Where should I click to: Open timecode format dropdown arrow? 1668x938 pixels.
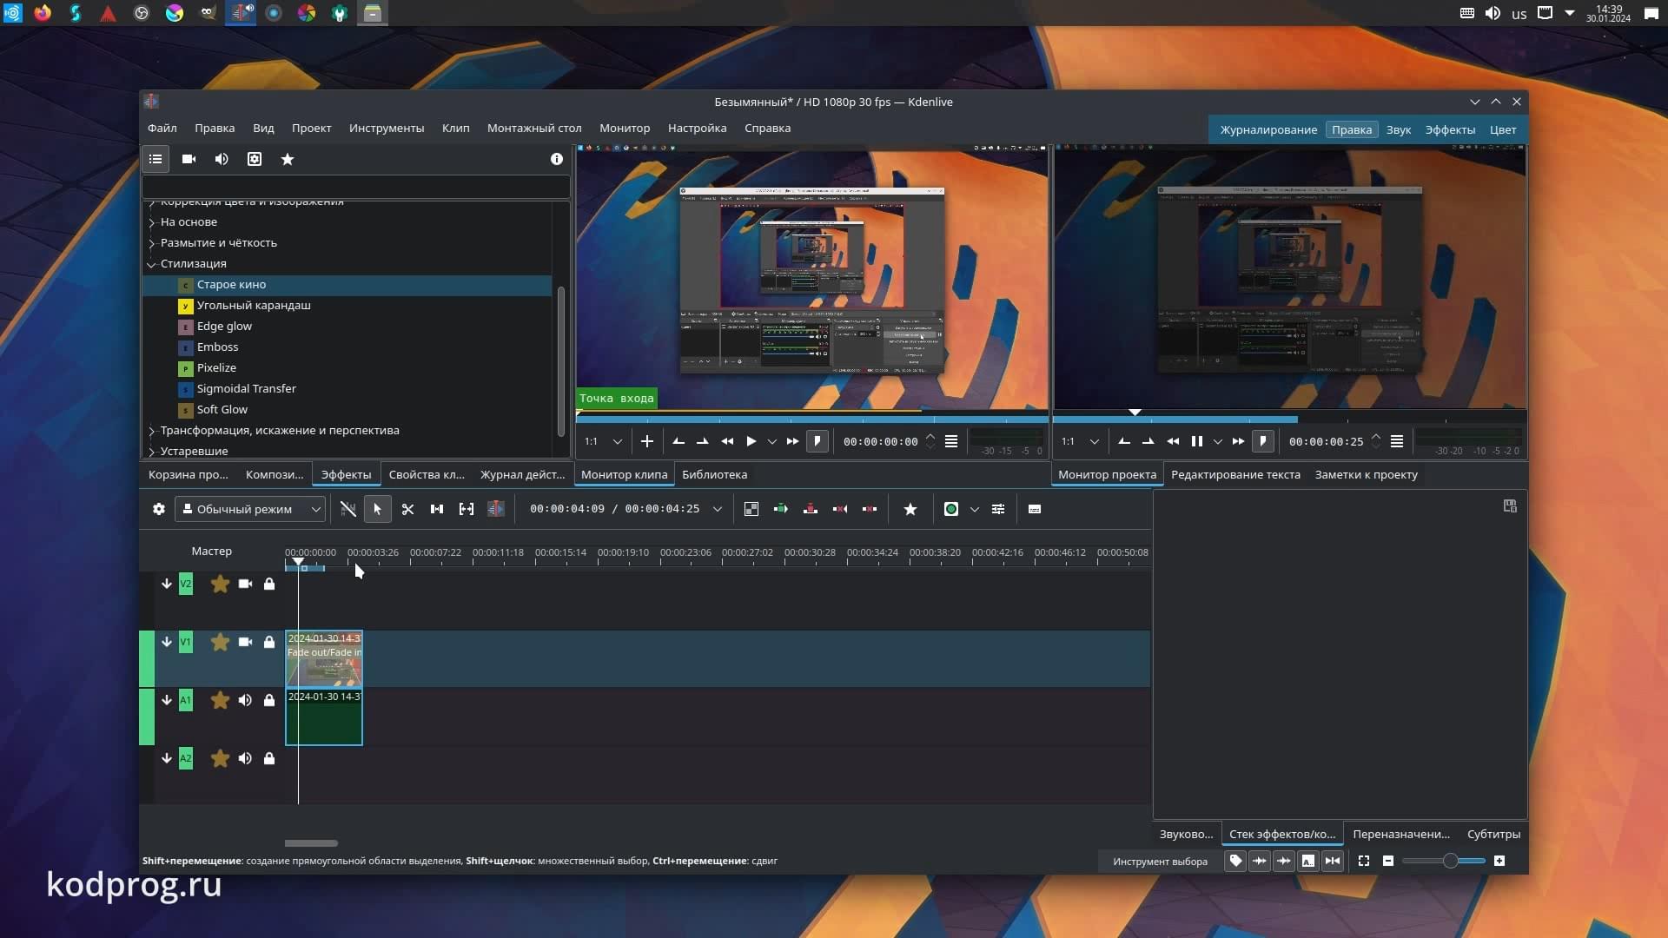coord(718,509)
